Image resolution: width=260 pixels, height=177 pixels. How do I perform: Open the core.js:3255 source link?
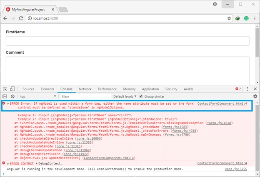pyautogui.click(x=236, y=169)
